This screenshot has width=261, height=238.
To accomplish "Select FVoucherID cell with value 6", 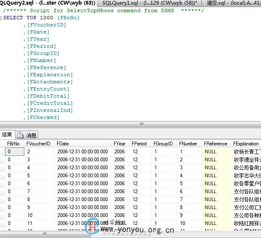I will coord(39,184).
